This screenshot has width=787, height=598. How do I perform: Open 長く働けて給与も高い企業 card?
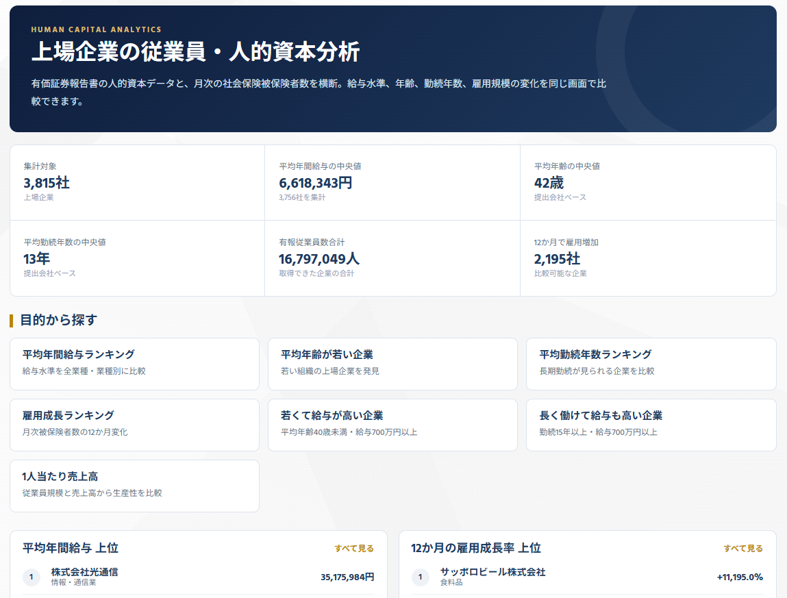point(651,425)
